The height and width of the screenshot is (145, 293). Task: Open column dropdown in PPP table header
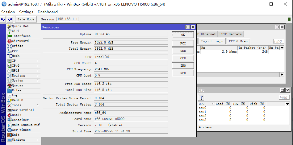(282, 48)
